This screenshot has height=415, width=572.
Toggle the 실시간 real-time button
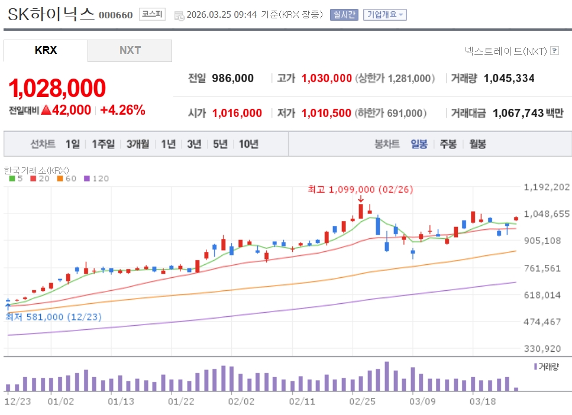(x=344, y=15)
